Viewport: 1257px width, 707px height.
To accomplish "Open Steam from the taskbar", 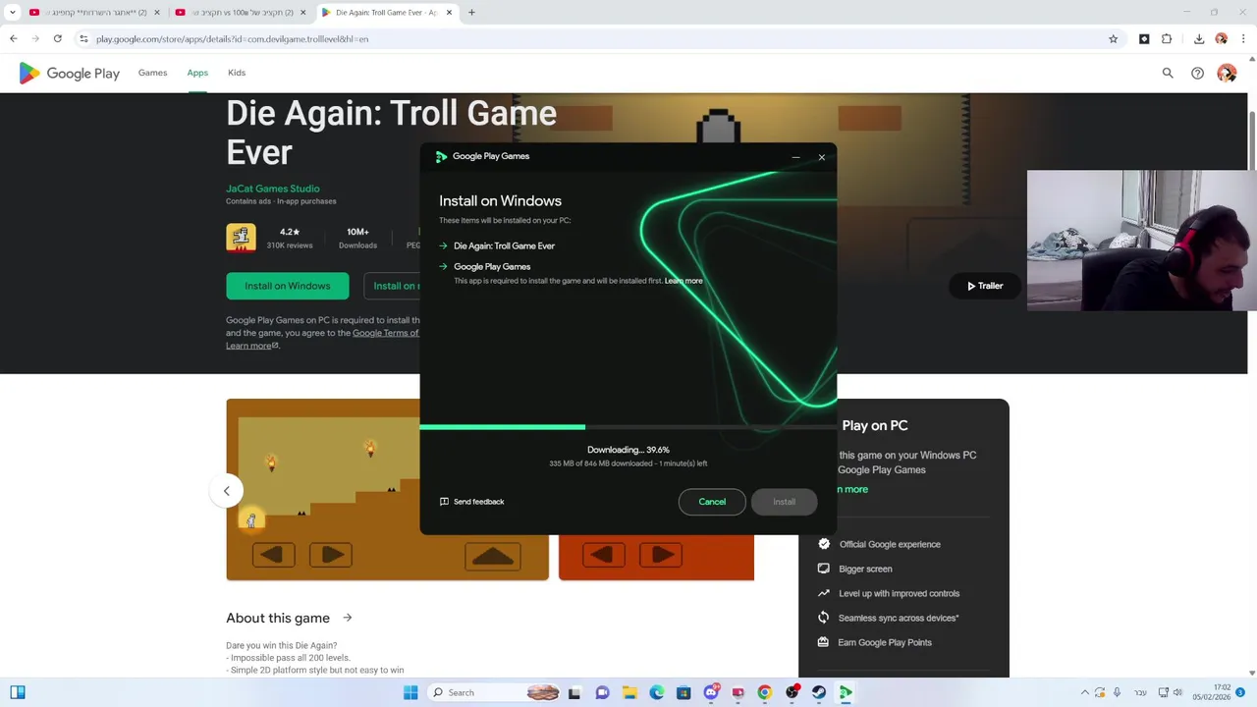I will pyautogui.click(x=818, y=692).
